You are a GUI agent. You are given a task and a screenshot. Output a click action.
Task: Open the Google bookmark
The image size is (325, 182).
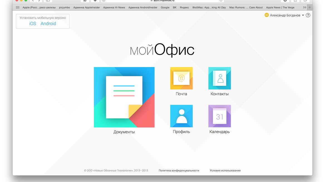pos(165,7)
